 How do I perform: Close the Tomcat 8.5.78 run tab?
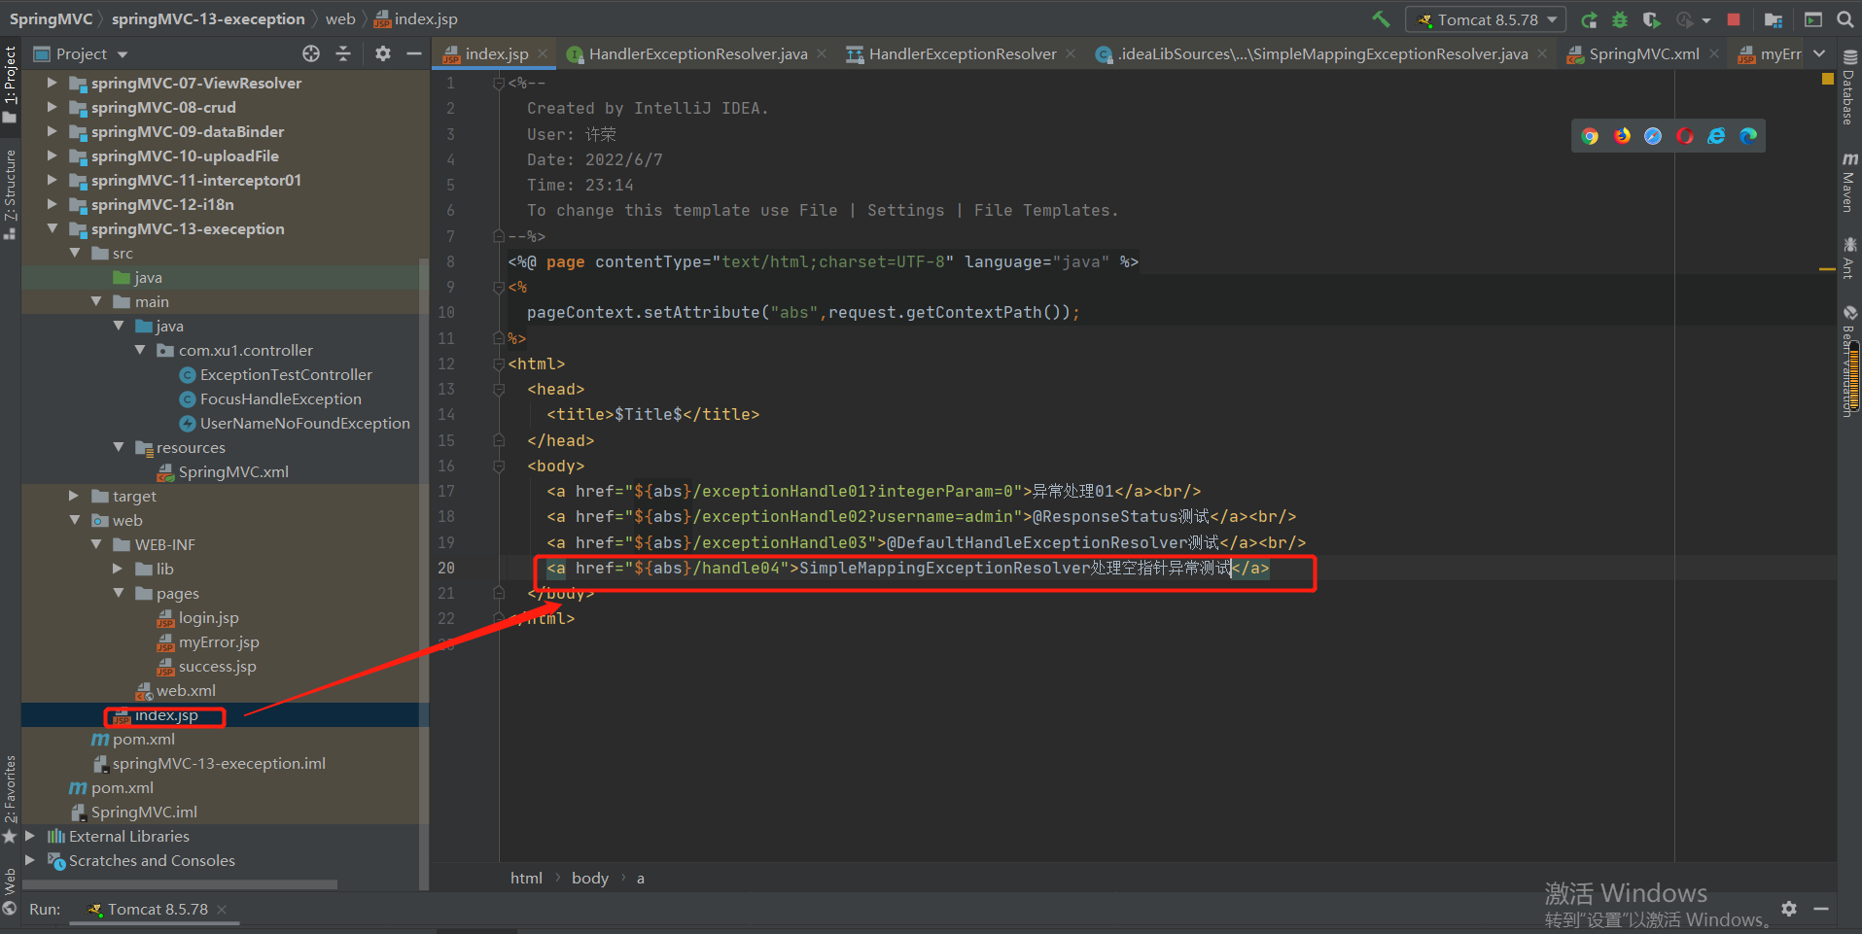(x=222, y=910)
